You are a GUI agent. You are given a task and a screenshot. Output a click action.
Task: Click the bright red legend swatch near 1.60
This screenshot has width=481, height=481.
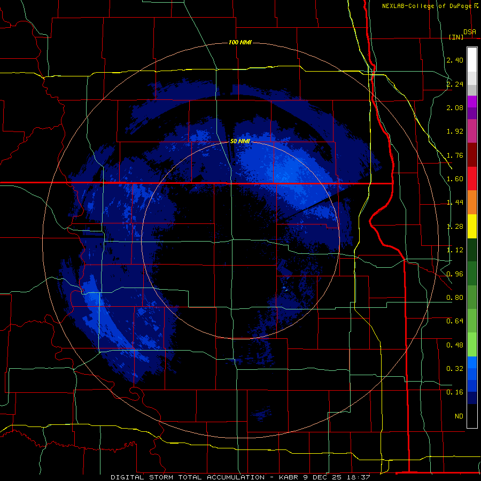pyautogui.click(x=472, y=179)
